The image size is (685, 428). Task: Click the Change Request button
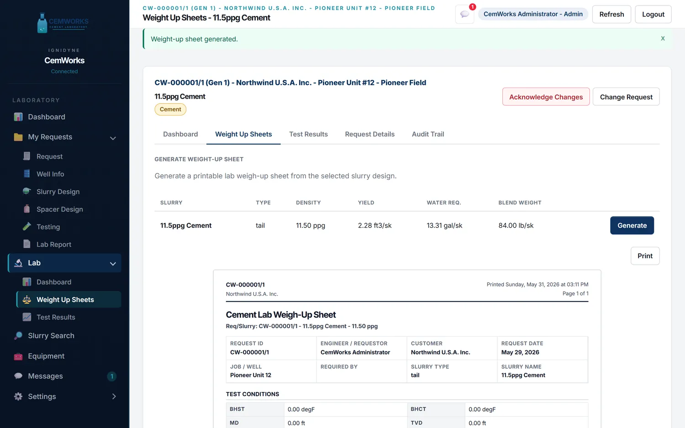pos(626,97)
